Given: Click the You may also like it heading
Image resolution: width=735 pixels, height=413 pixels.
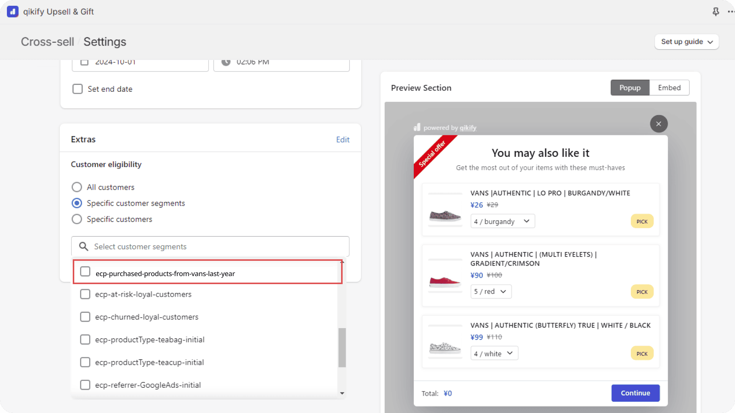Looking at the screenshot, I should click(x=541, y=153).
